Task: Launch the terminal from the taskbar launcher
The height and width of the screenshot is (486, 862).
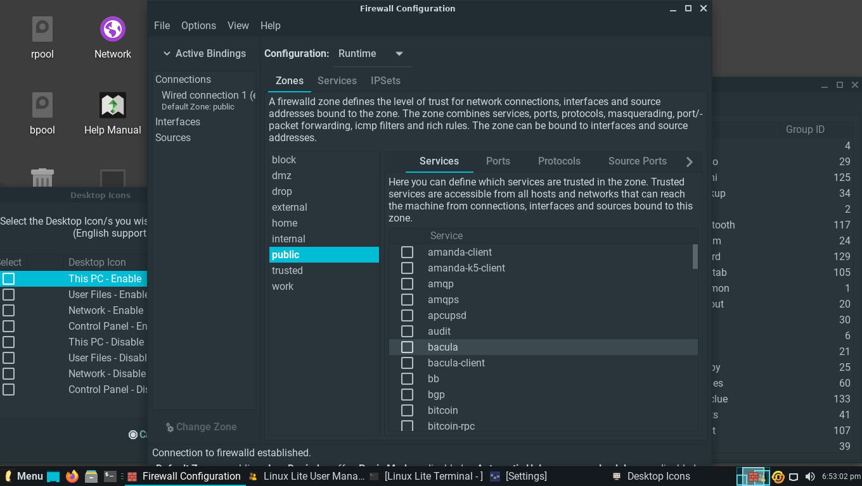Action: 110,476
